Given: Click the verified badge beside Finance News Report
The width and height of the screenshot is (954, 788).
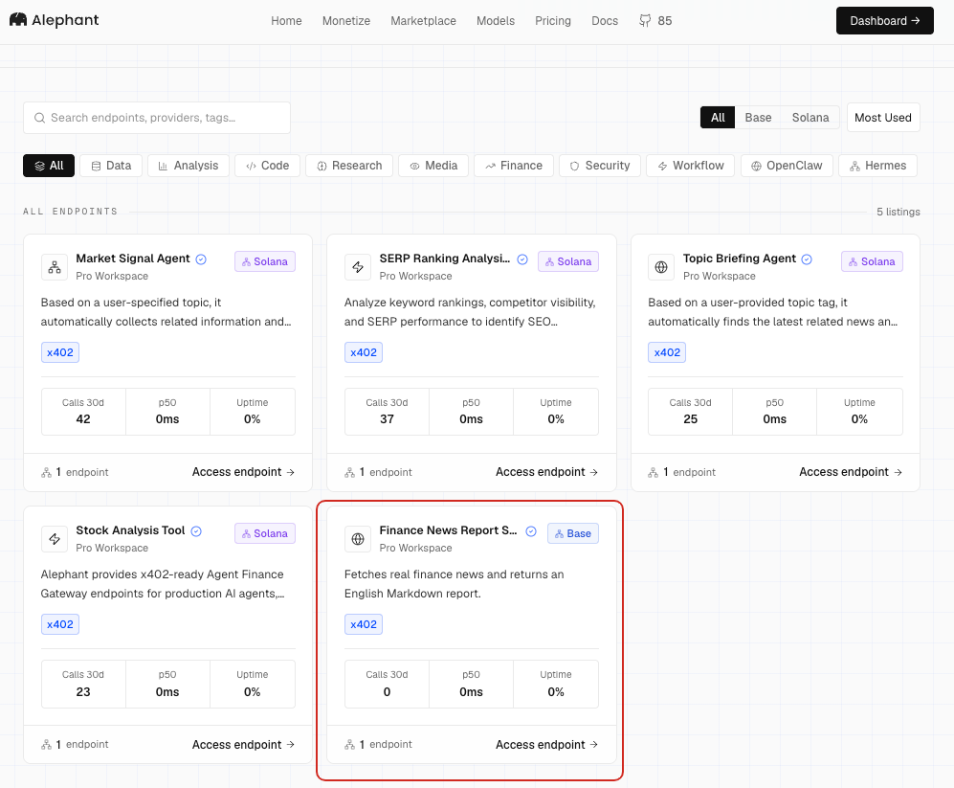Looking at the screenshot, I should pyautogui.click(x=530, y=531).
